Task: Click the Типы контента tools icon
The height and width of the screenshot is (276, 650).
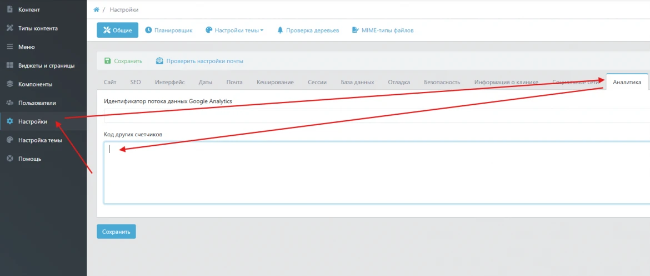Action: (9, 28)
